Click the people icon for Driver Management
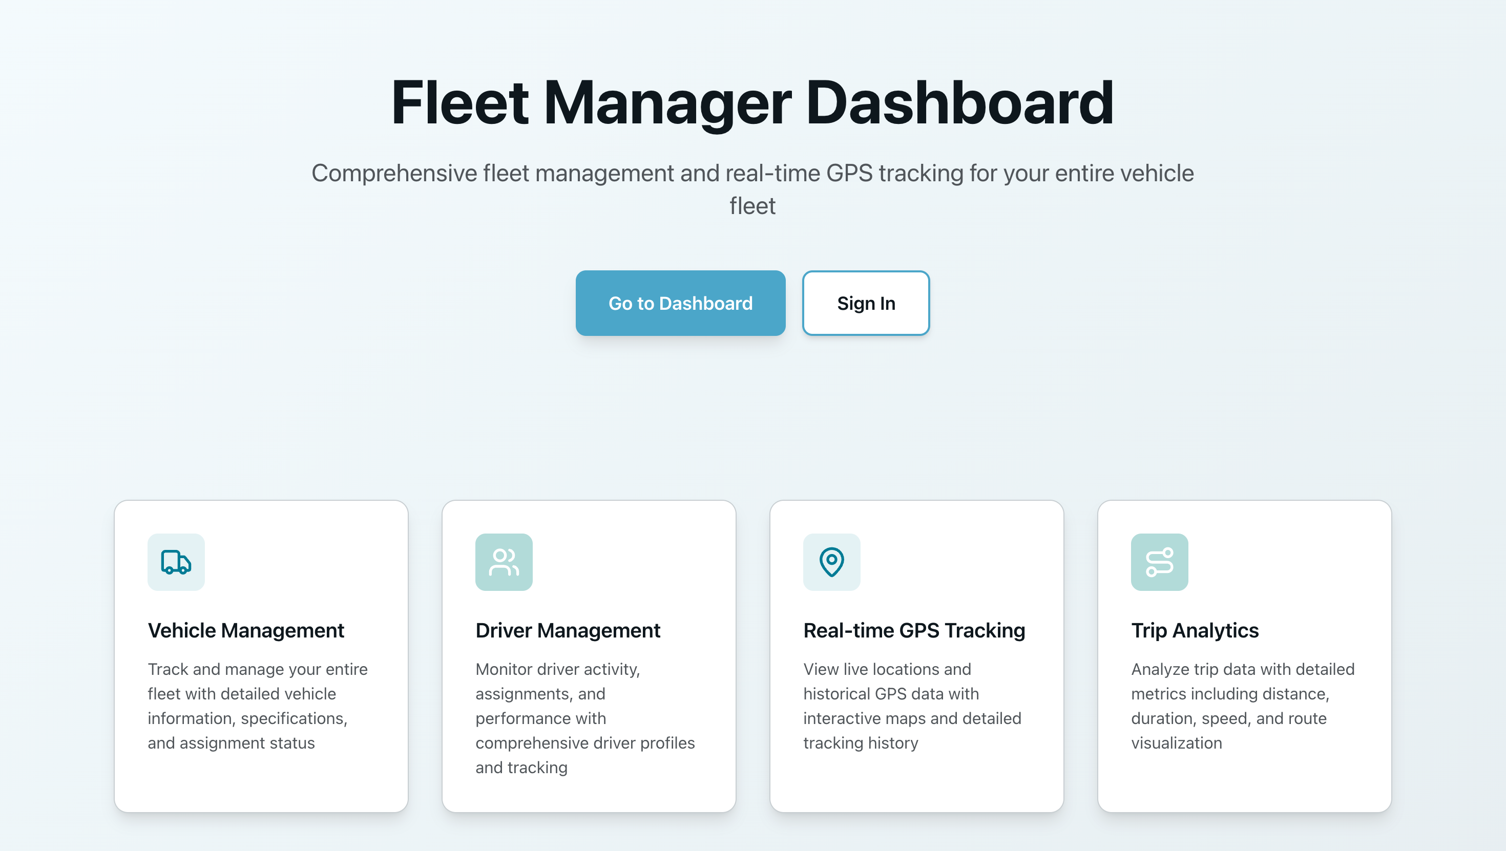The image size is (1506, 851). point(504,562)
